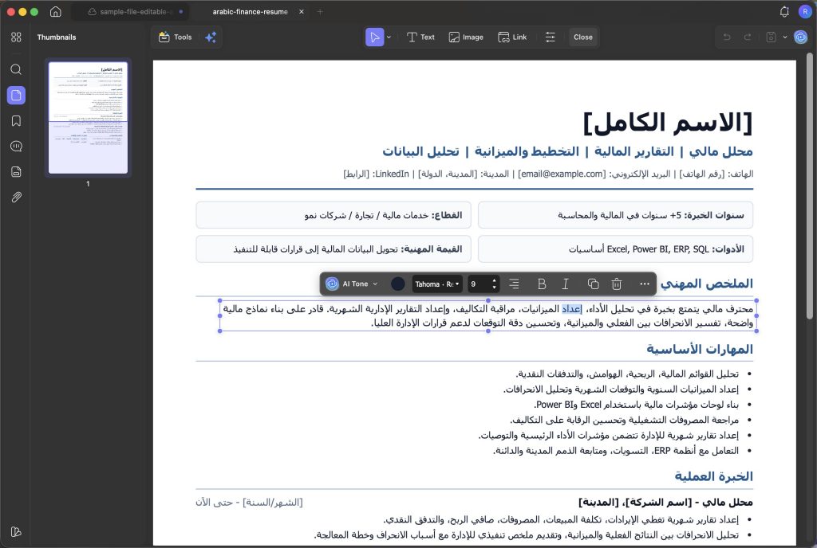This screenshot has height=548, width=817.
Task: Toggle bold formatting
Action: (x=542, y=284)
